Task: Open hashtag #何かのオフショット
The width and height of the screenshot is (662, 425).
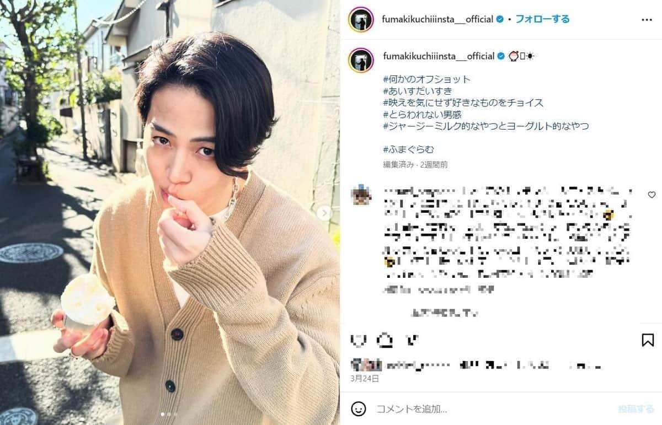Action: (426, 79)
